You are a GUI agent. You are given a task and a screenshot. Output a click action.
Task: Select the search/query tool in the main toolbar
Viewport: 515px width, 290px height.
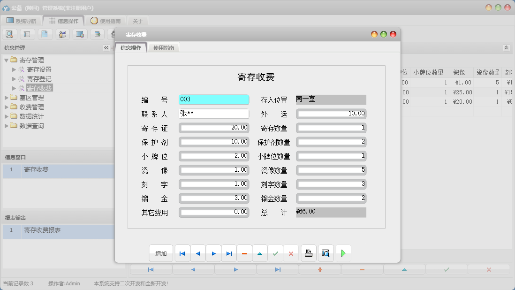(x=9, y=34)
